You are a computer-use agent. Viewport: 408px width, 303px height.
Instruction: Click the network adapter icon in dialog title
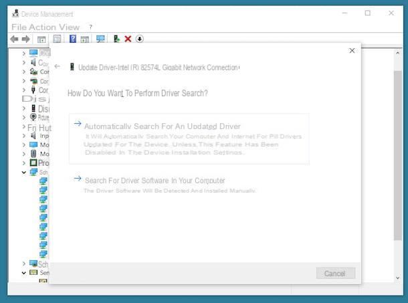[x=72, y=67]
